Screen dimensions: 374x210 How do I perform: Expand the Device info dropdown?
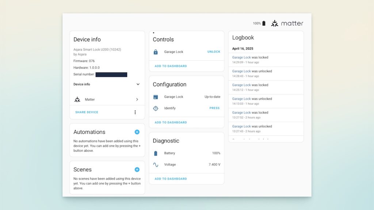(138, 84)
